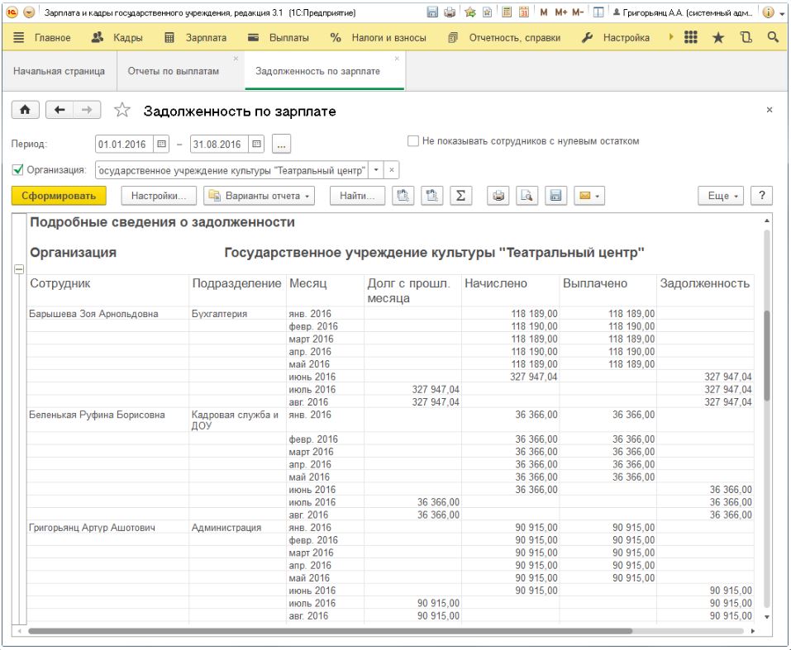791x650 pixels.
Task: Enable 'Не показывать сотрудников с нулевым остатком'
Action: pyautogui.click(x=413, y=141)
